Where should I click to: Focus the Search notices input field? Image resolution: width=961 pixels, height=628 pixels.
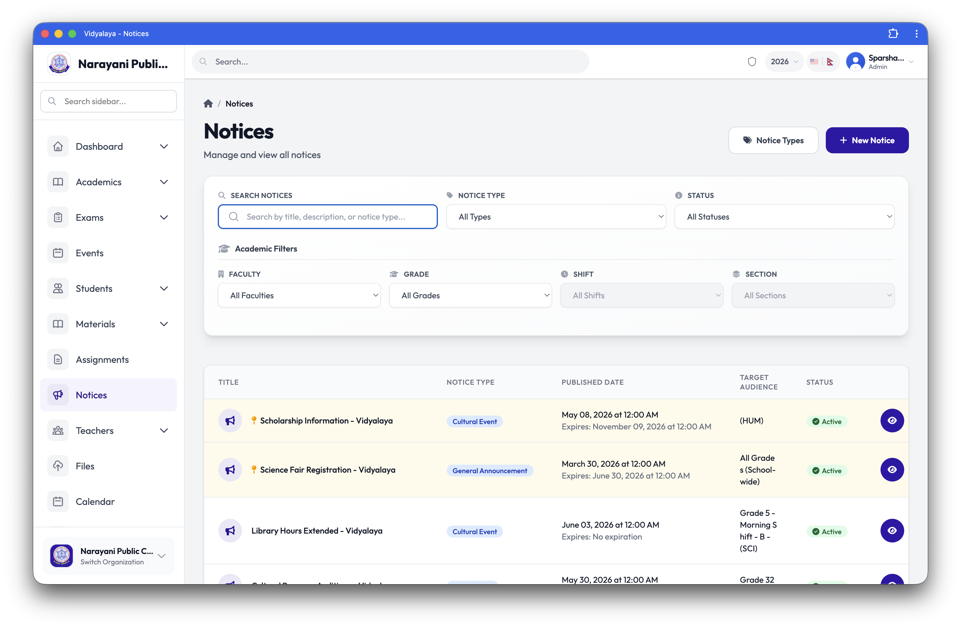[328, 217]
